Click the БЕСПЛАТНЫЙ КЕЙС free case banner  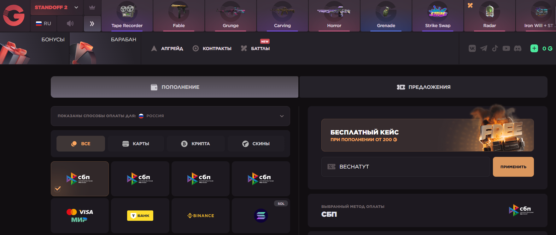tap(427, 135)
